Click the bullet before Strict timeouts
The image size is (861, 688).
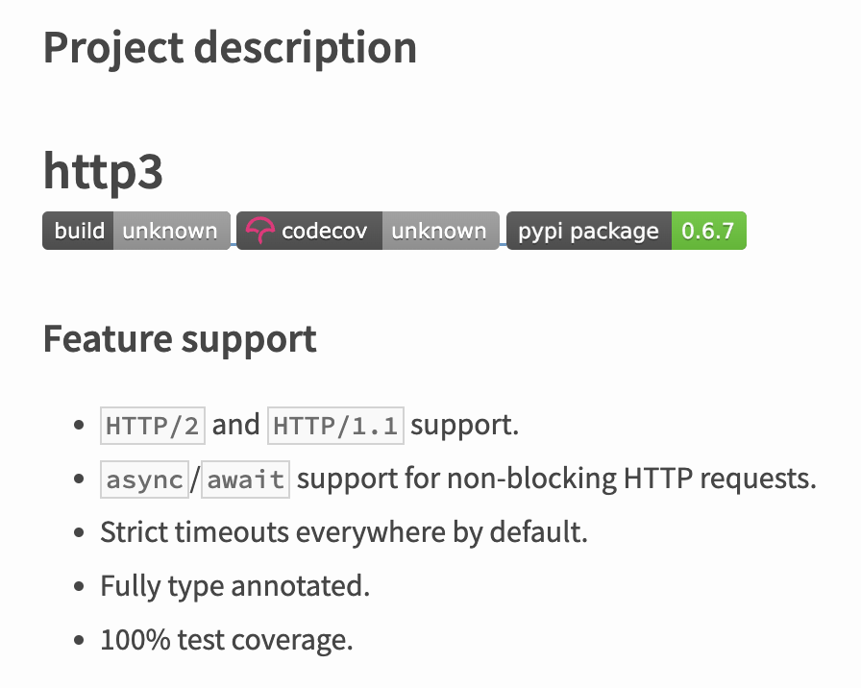click(79, 533)
